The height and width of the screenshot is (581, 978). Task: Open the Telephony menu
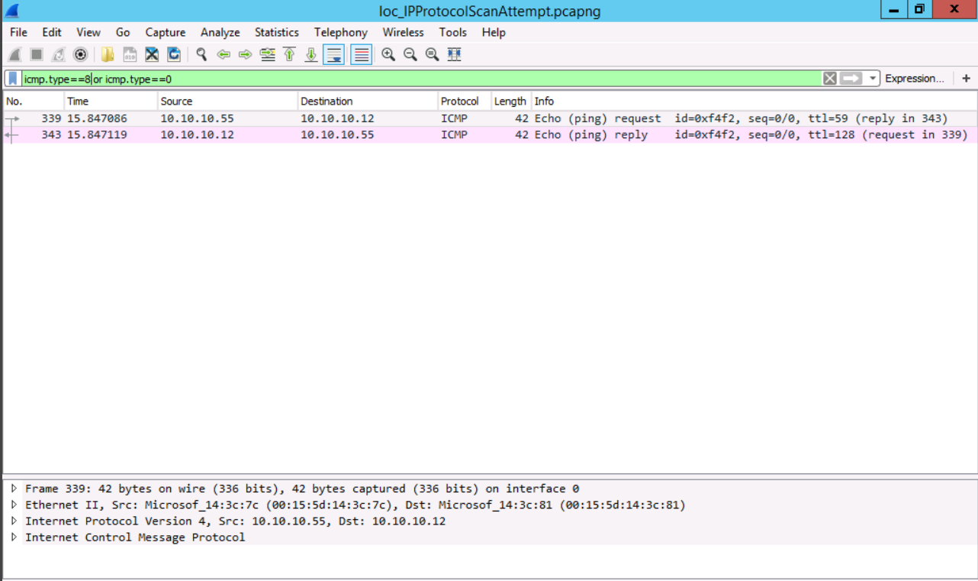[341, 32]
